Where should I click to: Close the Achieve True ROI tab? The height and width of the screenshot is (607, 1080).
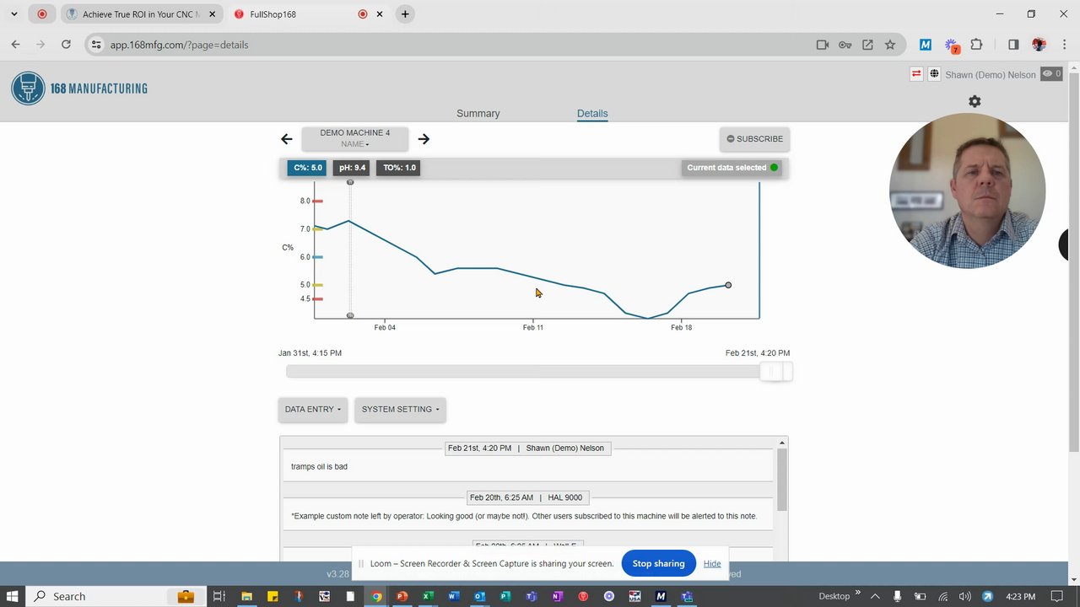(x=213, y=14)
